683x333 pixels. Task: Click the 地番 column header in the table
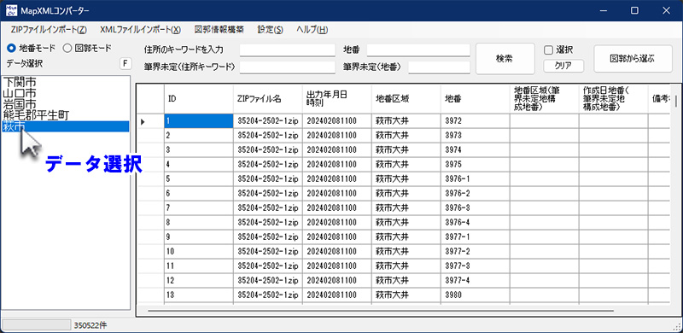click(476, 98)
